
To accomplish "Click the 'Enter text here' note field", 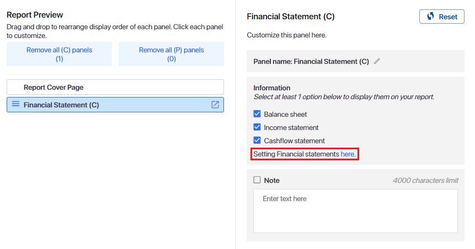I will (355, 211).
